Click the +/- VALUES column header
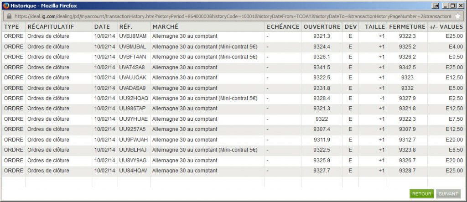 (446, 27)
